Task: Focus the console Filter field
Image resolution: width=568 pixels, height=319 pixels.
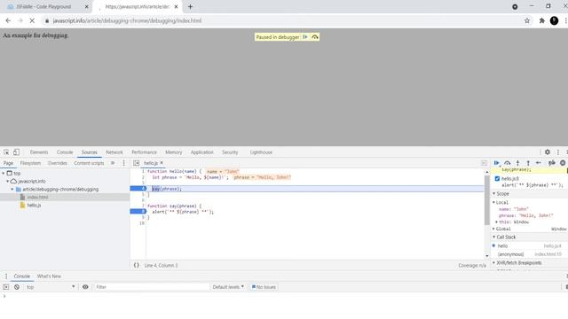Action: [x=152, y=287]
